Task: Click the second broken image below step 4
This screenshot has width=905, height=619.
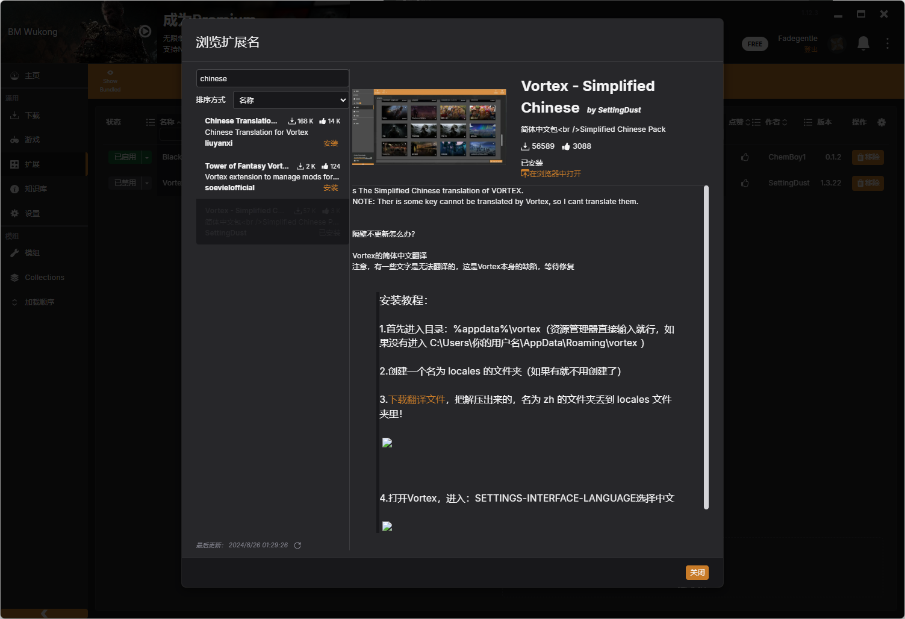Action: click(x=387, y=526)
